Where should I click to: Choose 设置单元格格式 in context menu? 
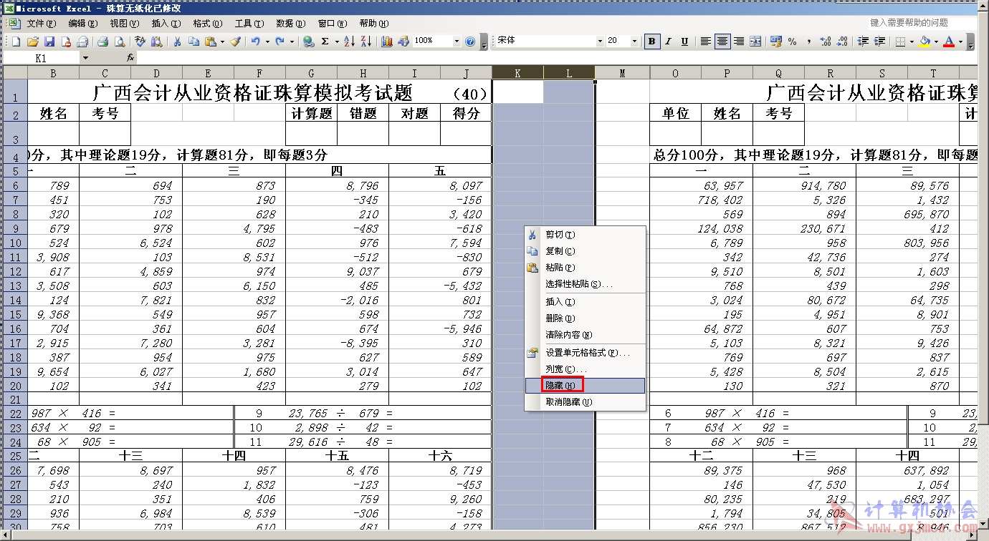[x=585, y=353]
